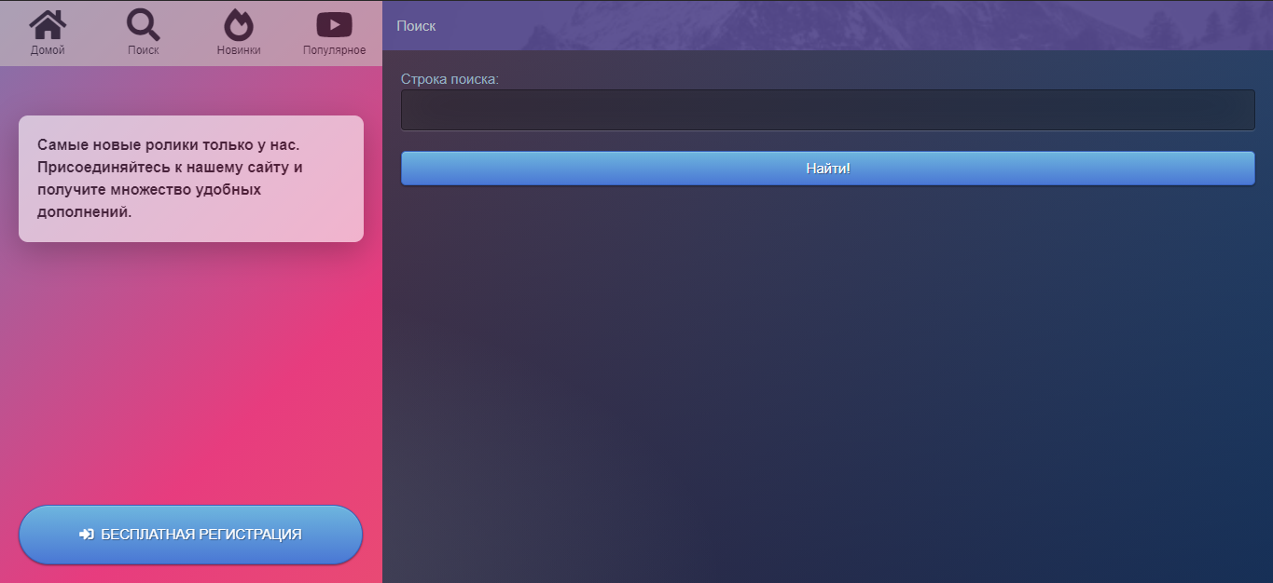This screenshot has height=583, width=1273.
Task: Click the 'Строка поиска:' field label
Action: [450, 79]
